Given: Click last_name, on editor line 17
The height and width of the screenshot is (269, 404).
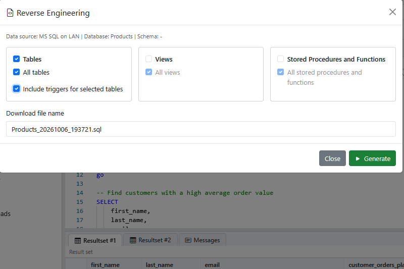Looking at the screenshot, I should 129,220.
